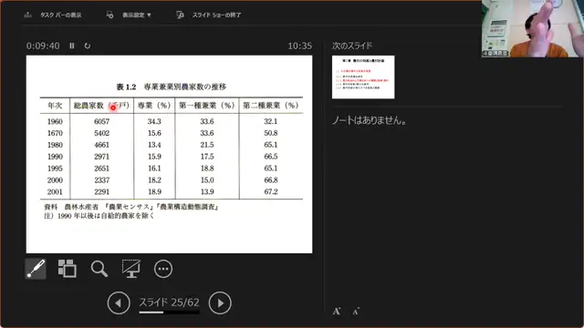Click the slide 25/62 counter label
This screenshot has height=328, width=584.
pos(169,302)
